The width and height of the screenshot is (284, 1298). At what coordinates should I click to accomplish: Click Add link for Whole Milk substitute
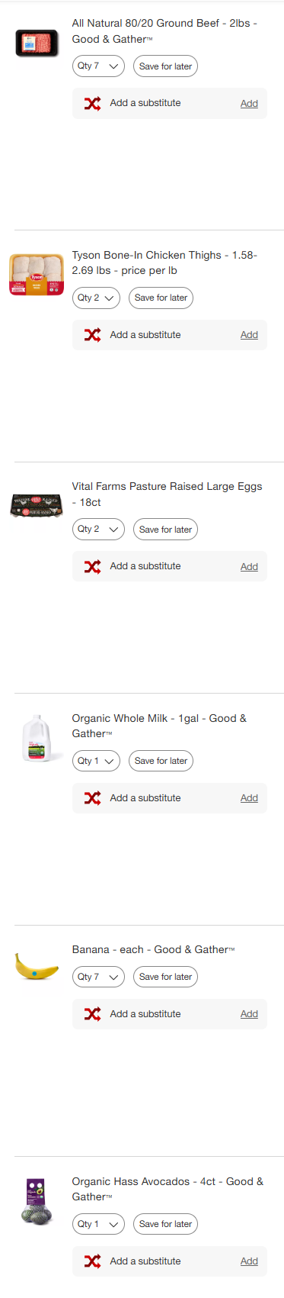pos(249,798)
